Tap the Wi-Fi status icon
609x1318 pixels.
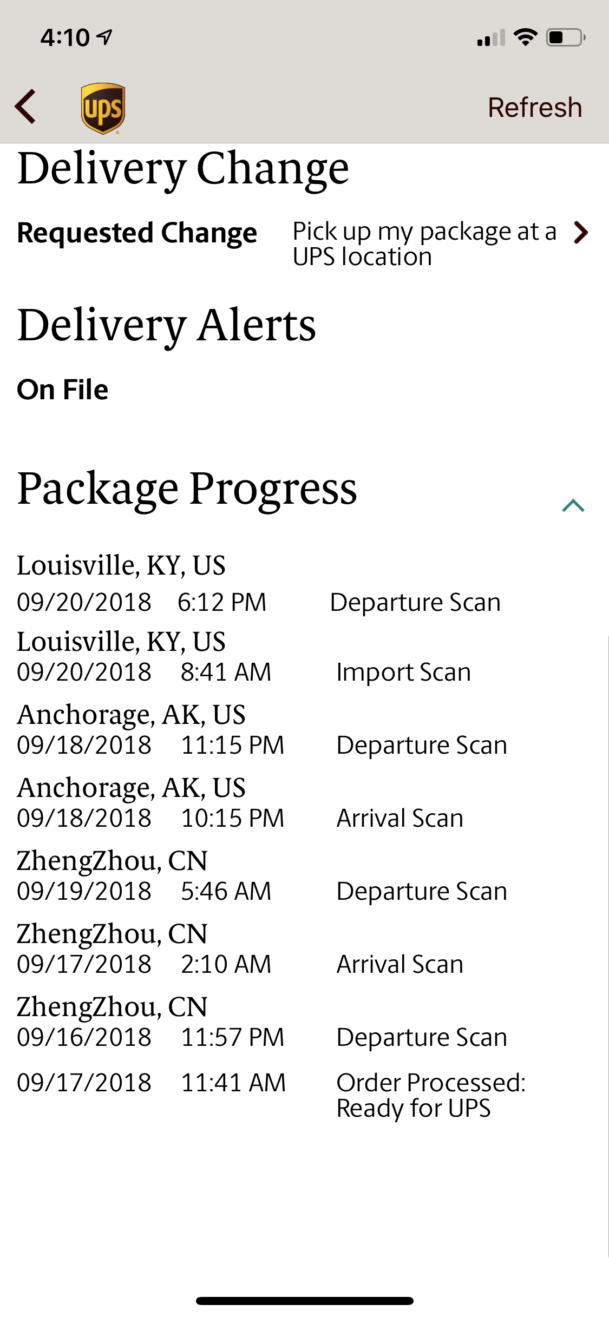(525, 37)
